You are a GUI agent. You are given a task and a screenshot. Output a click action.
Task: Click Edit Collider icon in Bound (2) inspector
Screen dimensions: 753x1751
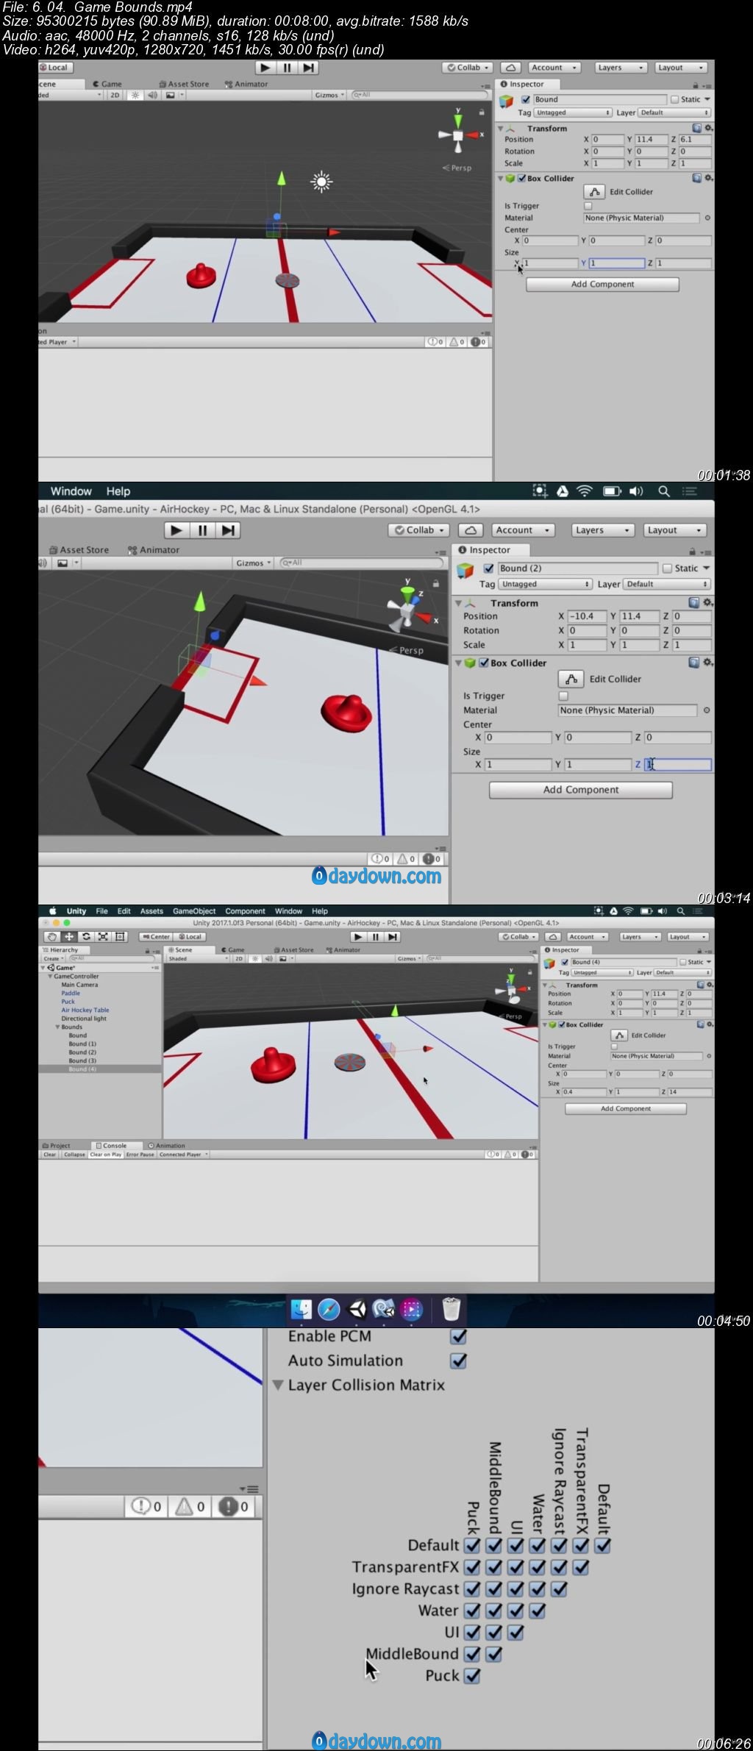click(571, 679)
